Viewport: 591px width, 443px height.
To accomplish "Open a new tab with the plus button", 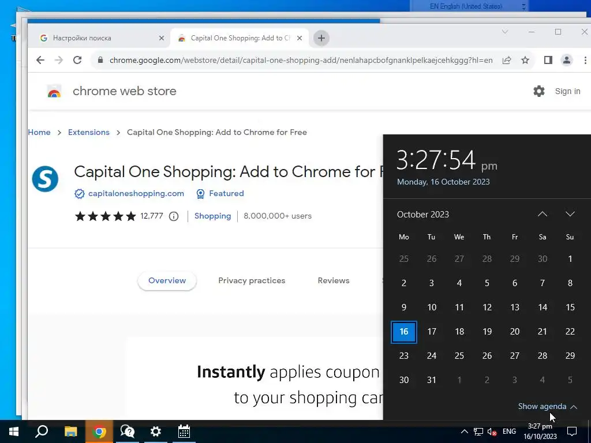I will pos(321,38).
